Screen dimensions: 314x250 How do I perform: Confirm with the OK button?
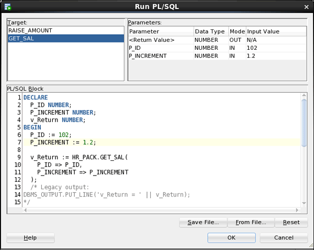[231, 237]
